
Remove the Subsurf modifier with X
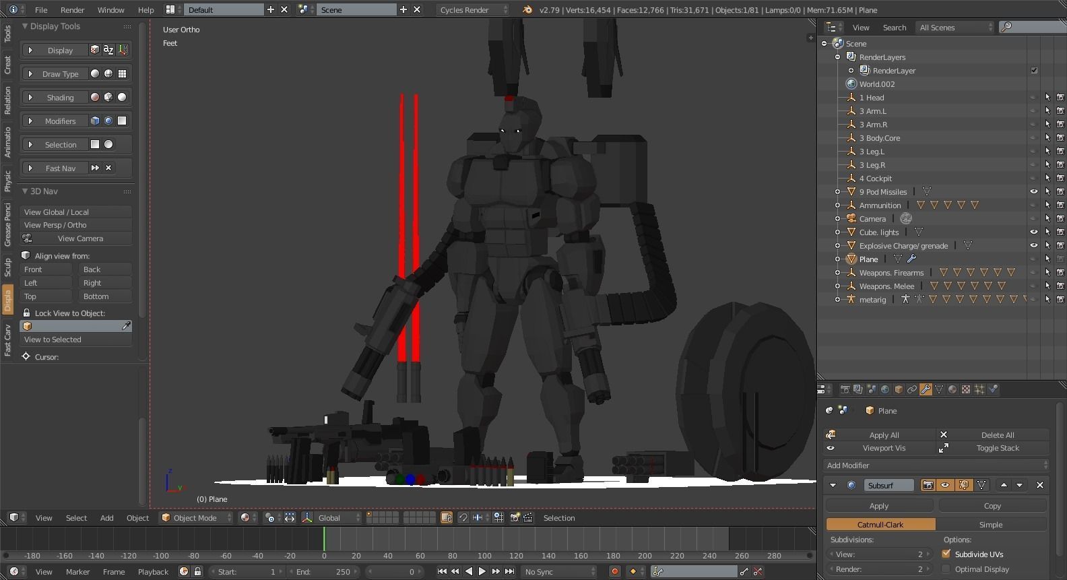(1040, 485)
